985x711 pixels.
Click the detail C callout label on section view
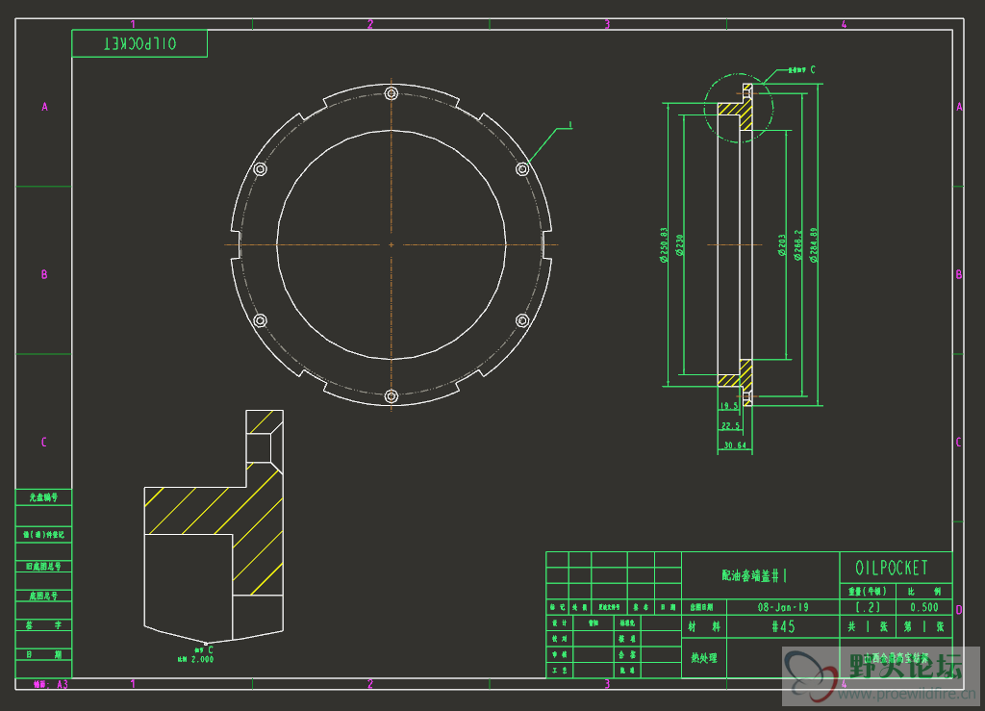coord(802,69)
